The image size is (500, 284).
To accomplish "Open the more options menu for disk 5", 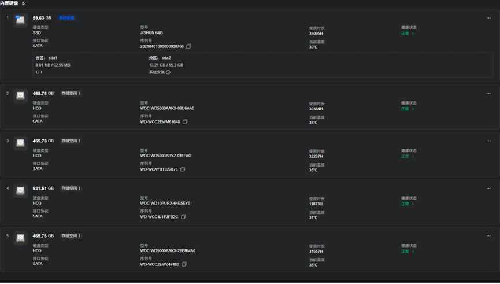I will coord(488,236).
